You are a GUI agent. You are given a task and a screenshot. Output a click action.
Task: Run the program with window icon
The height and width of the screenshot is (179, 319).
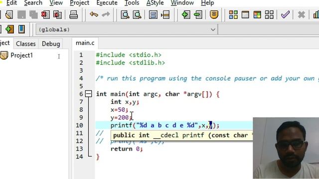[x=245, y=14]
